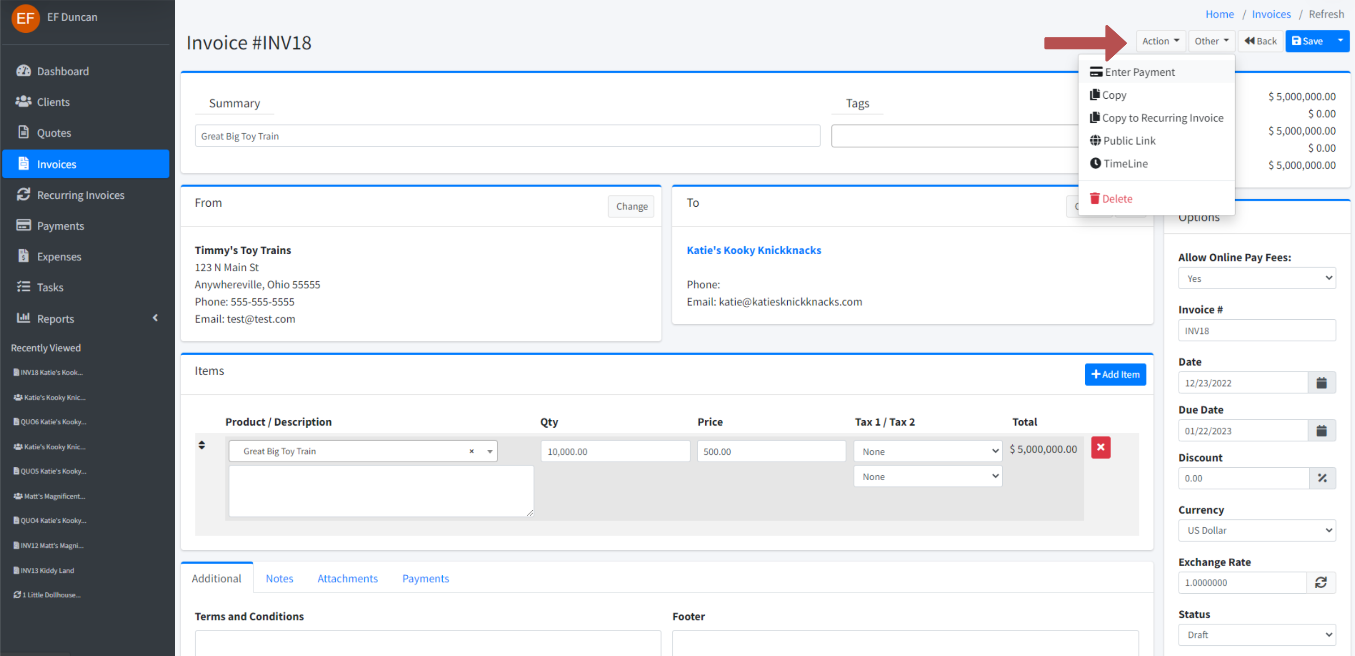Toggle discount percent type icon
1355x656 pixels.
[x=1322, y=477]
